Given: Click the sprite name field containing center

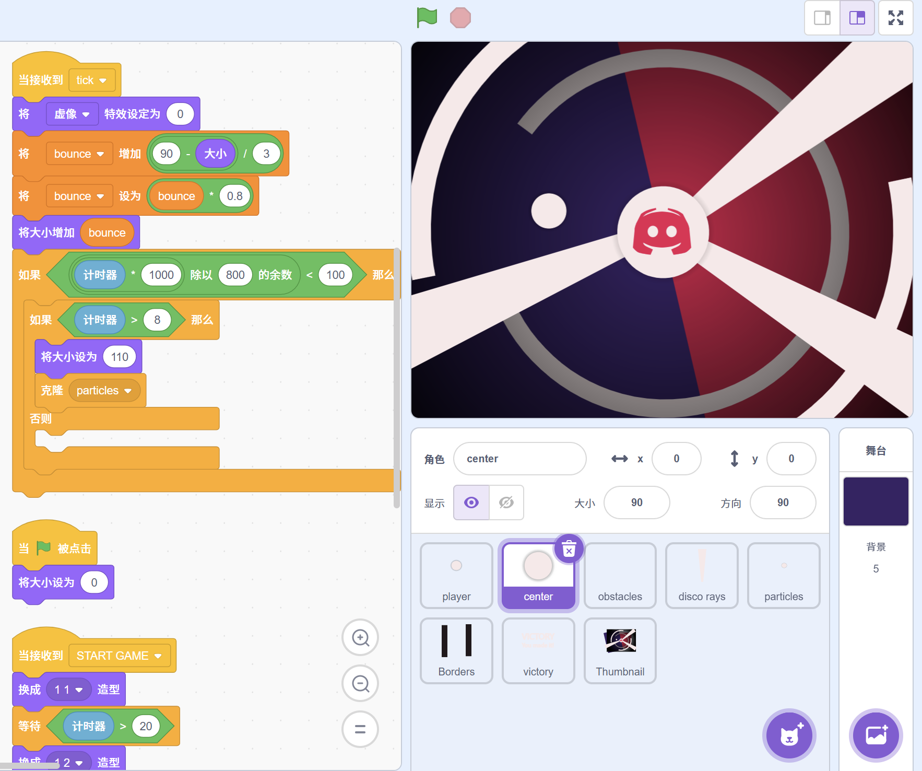Looking at the screenshot, I should [x=519, y=459].
